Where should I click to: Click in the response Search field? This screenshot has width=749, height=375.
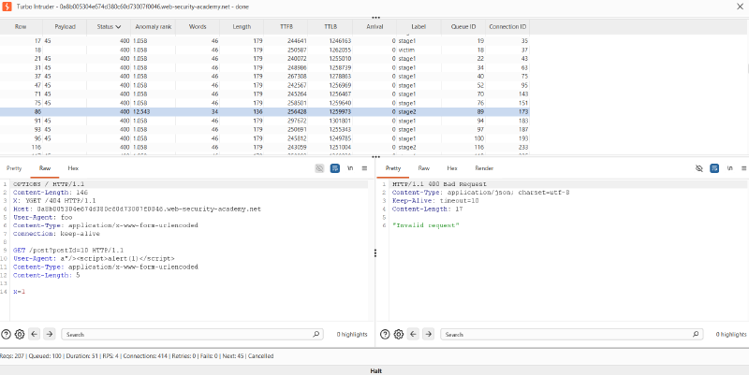(570, 335)
